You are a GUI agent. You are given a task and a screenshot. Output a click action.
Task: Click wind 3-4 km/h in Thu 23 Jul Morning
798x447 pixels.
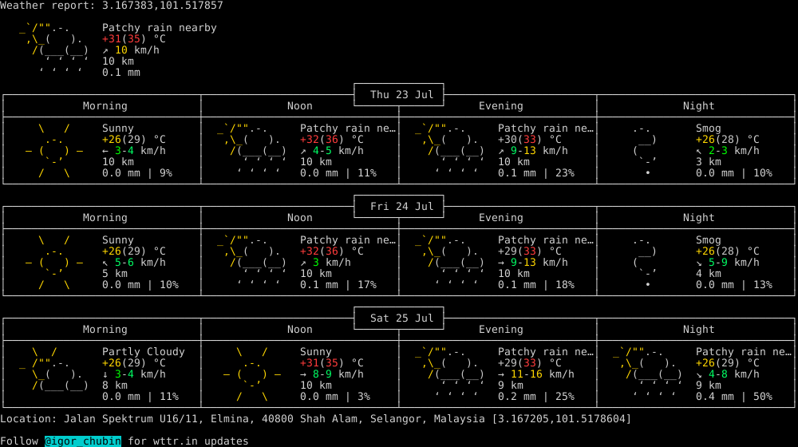pyautogui.click(x=134, y=151)
